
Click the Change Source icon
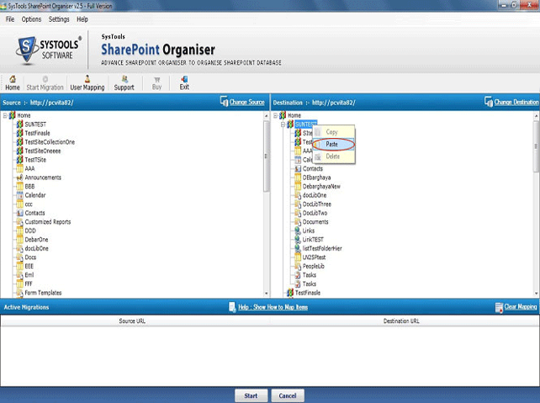(224, 101)
